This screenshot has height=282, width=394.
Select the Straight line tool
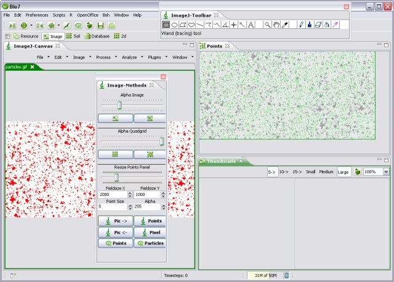point(199,25)
